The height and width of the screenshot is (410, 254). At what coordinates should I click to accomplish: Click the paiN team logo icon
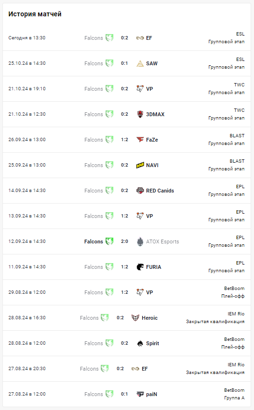pyautogui.click(x=140, y=394)
